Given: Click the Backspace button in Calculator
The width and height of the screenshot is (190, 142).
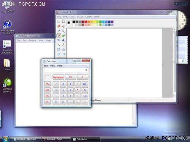Looking at the screenshot, I should click(58, 77).
